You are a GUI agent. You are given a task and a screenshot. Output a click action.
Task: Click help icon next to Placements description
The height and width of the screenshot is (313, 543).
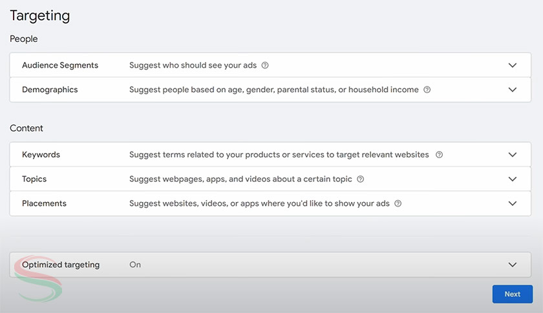(x=398, y=204)
